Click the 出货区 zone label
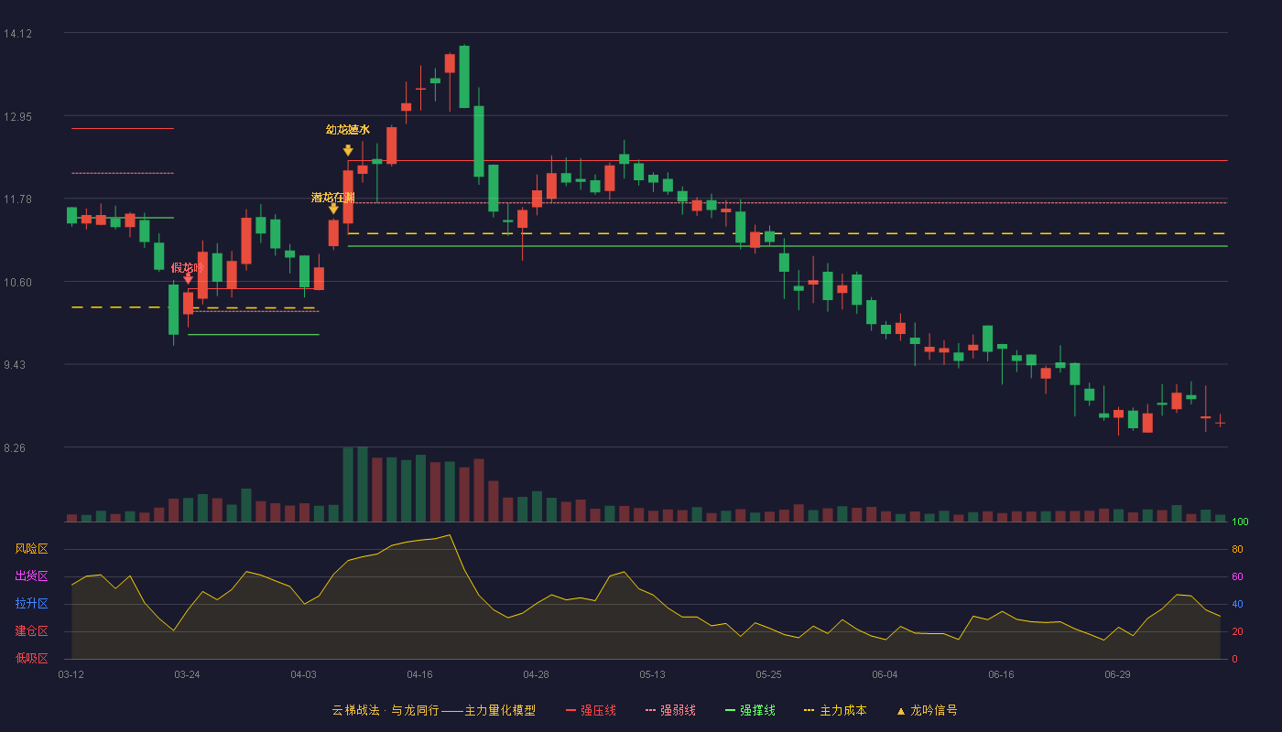 pos(32,576)
